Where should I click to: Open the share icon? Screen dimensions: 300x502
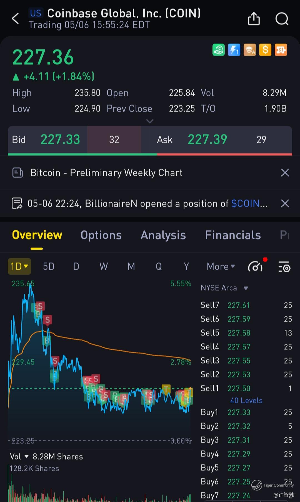pos(254,19)
